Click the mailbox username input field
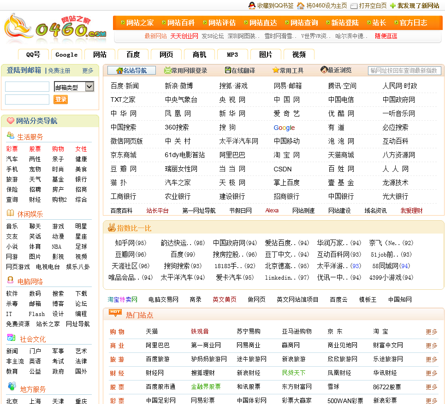 (27, 87)
